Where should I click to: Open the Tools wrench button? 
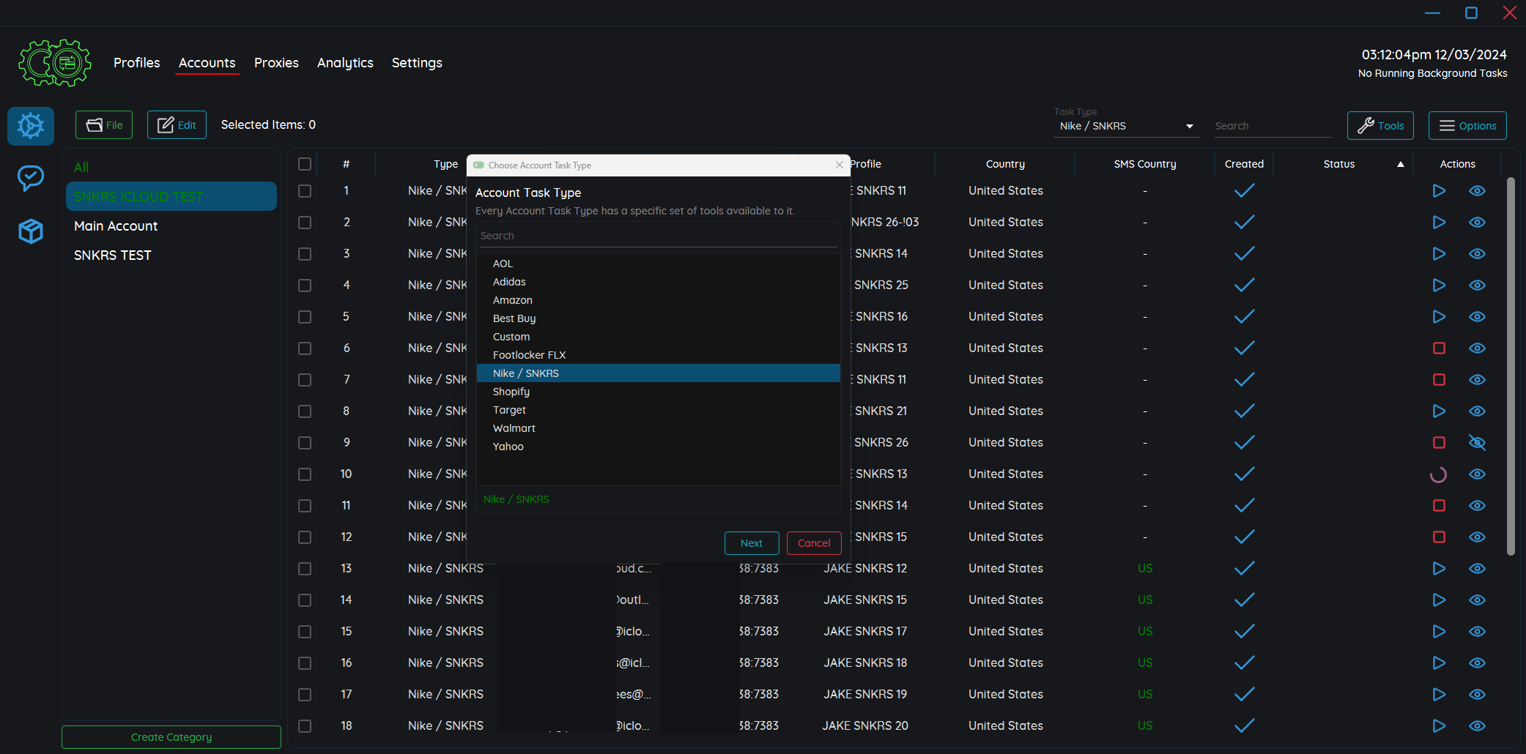point(1380,126)
